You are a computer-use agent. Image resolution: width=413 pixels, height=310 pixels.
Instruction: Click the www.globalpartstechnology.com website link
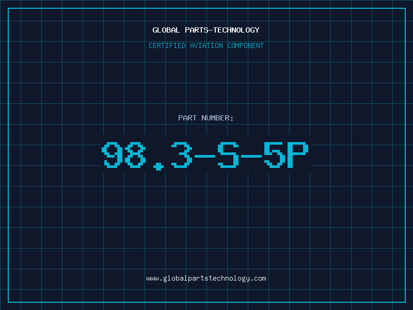(x=206, y=278)
